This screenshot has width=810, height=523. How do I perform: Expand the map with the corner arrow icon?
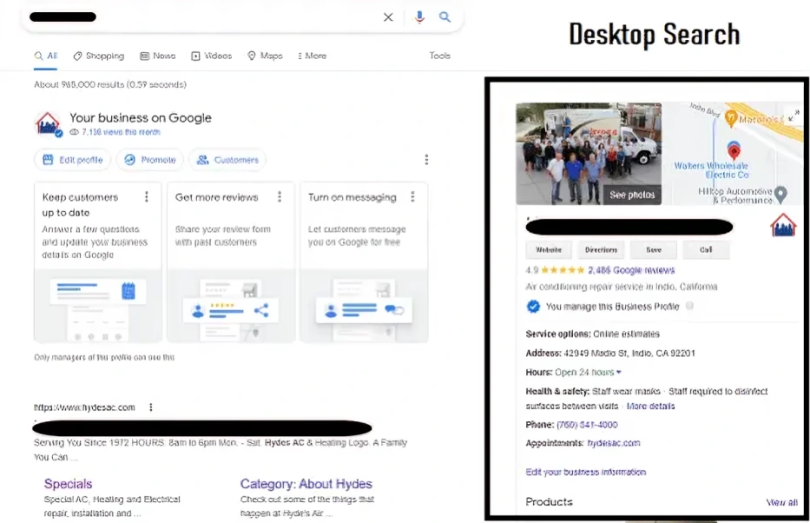pos(794,115)
